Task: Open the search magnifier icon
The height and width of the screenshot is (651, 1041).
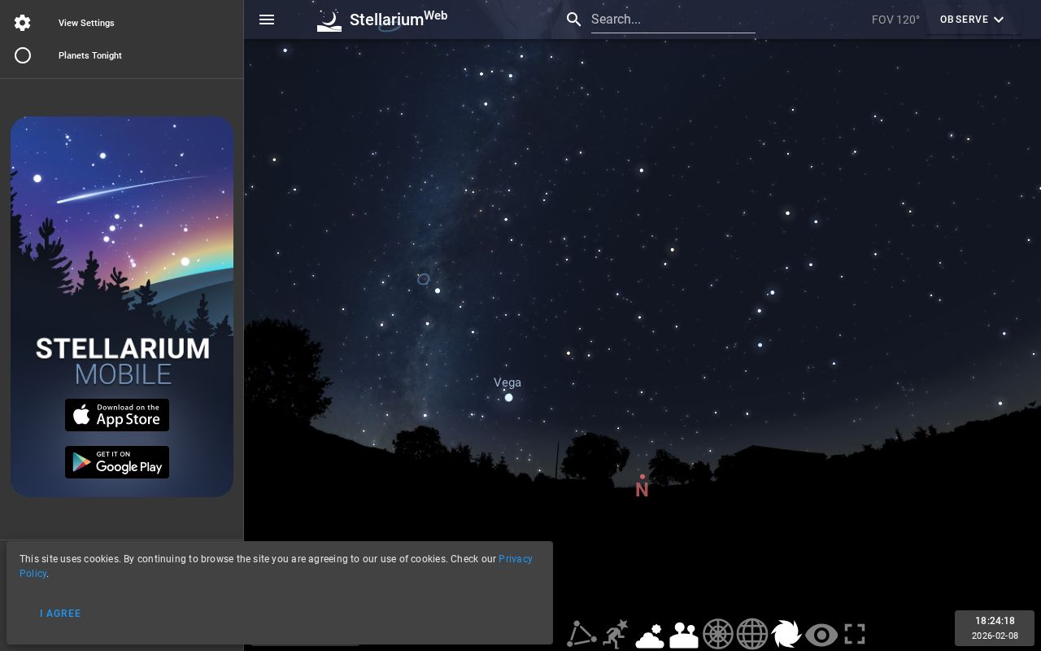Action: 574,19
